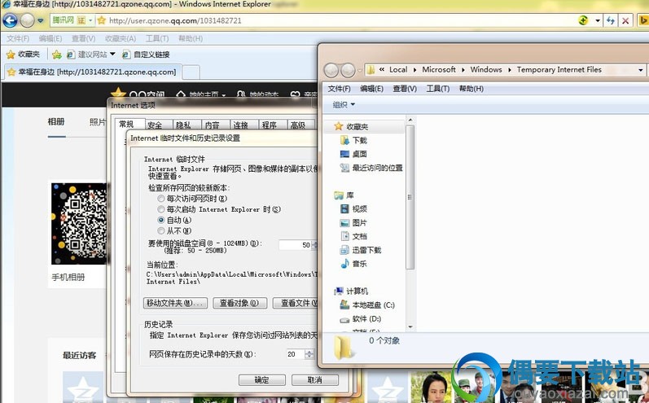Switch to 隐私 tab in Internet 选项
This screenshot has width=649, height=403.
pos(183,125)
